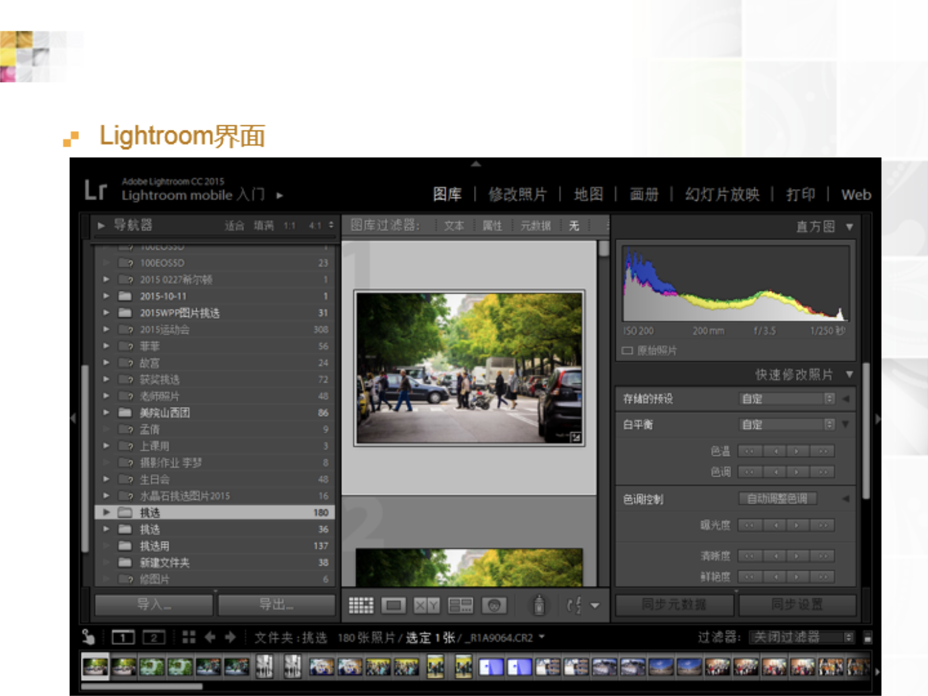The height and width of the screenshot is (696, 928).
Task: Switch to the 修改照片 module
Action: tap(517, 194)
